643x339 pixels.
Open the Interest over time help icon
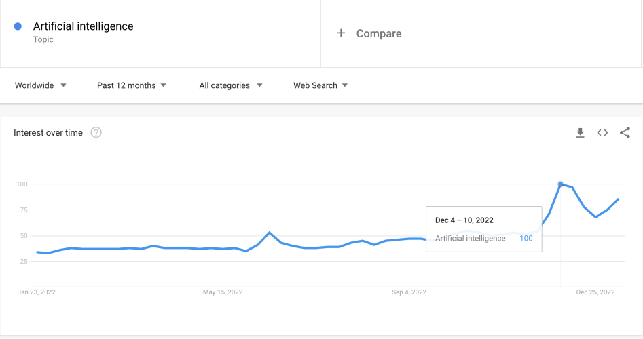coord(96,133)
